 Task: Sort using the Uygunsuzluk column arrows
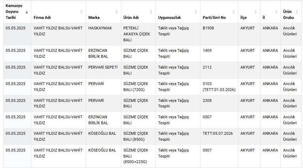(x=196, y=12)
